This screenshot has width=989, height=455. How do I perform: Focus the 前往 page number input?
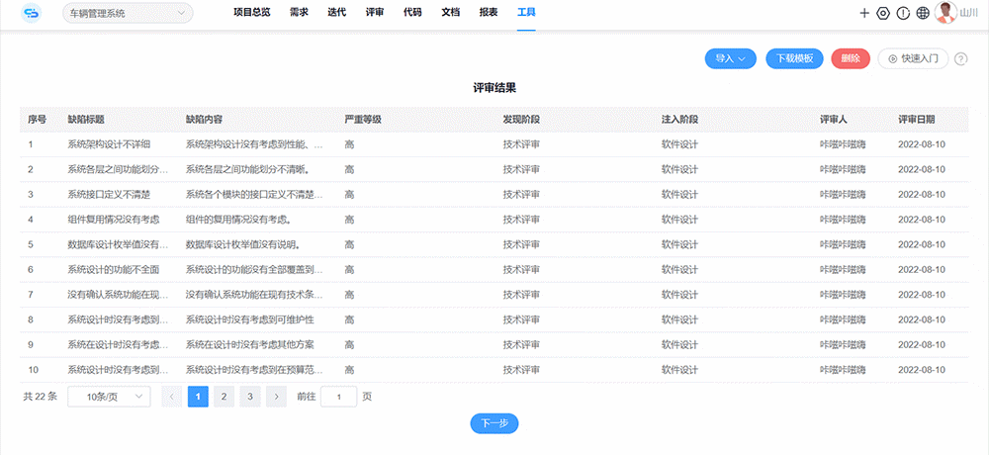click(338, 397)
